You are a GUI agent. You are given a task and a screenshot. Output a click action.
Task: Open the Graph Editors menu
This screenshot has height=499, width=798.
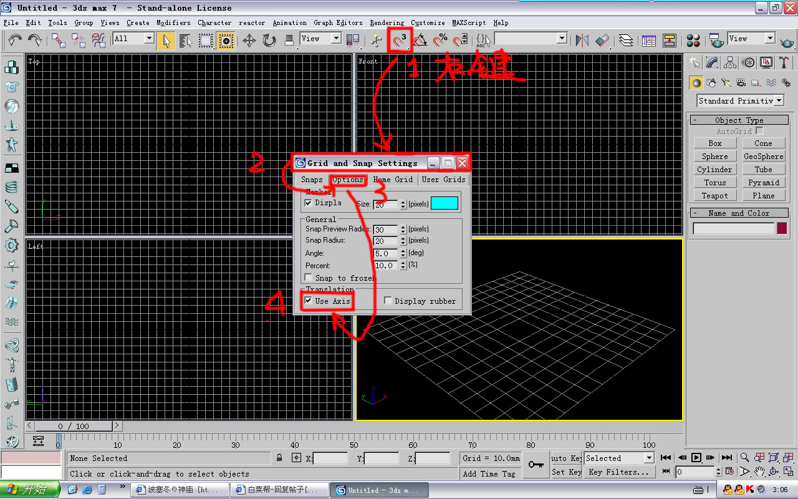click(338, 22)
